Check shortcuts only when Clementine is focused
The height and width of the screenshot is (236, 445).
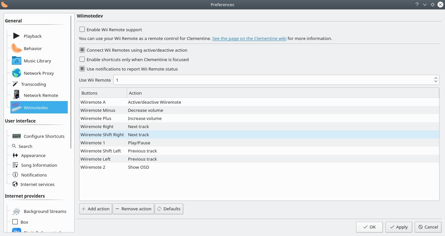coord(82,59)
